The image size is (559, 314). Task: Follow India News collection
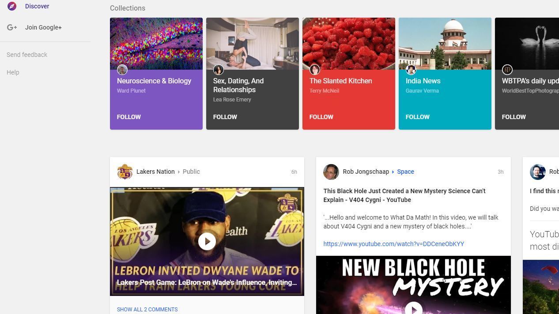click(x=418, y=117)
